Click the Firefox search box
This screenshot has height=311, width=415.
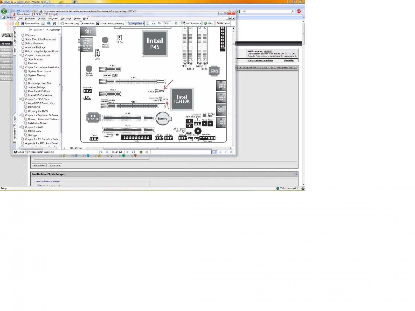[267, 11]
